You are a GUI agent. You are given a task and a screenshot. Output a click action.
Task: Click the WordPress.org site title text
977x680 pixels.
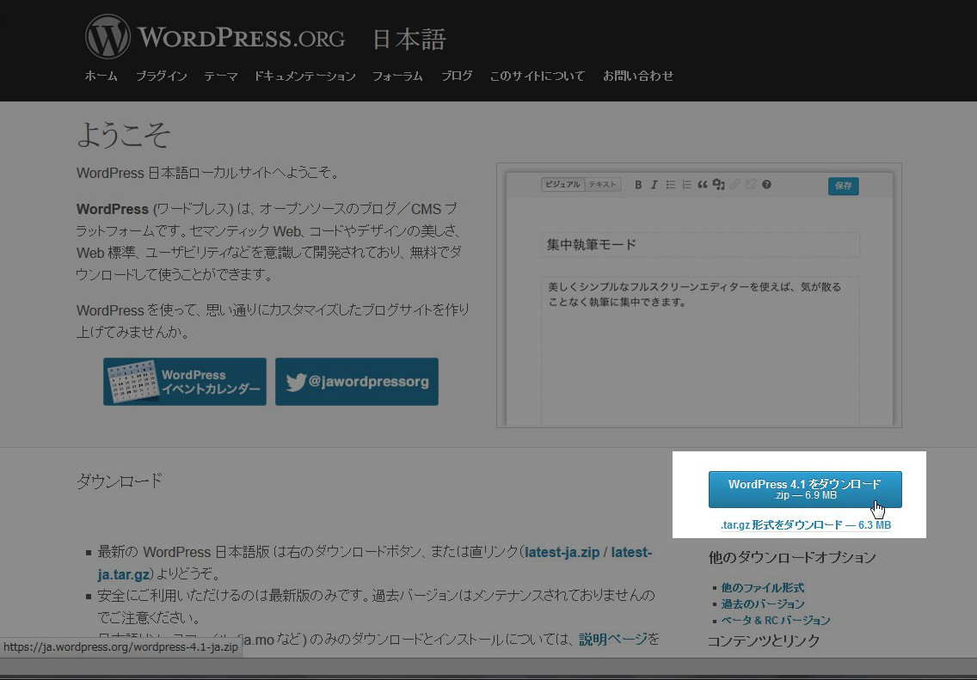[241, 37]
